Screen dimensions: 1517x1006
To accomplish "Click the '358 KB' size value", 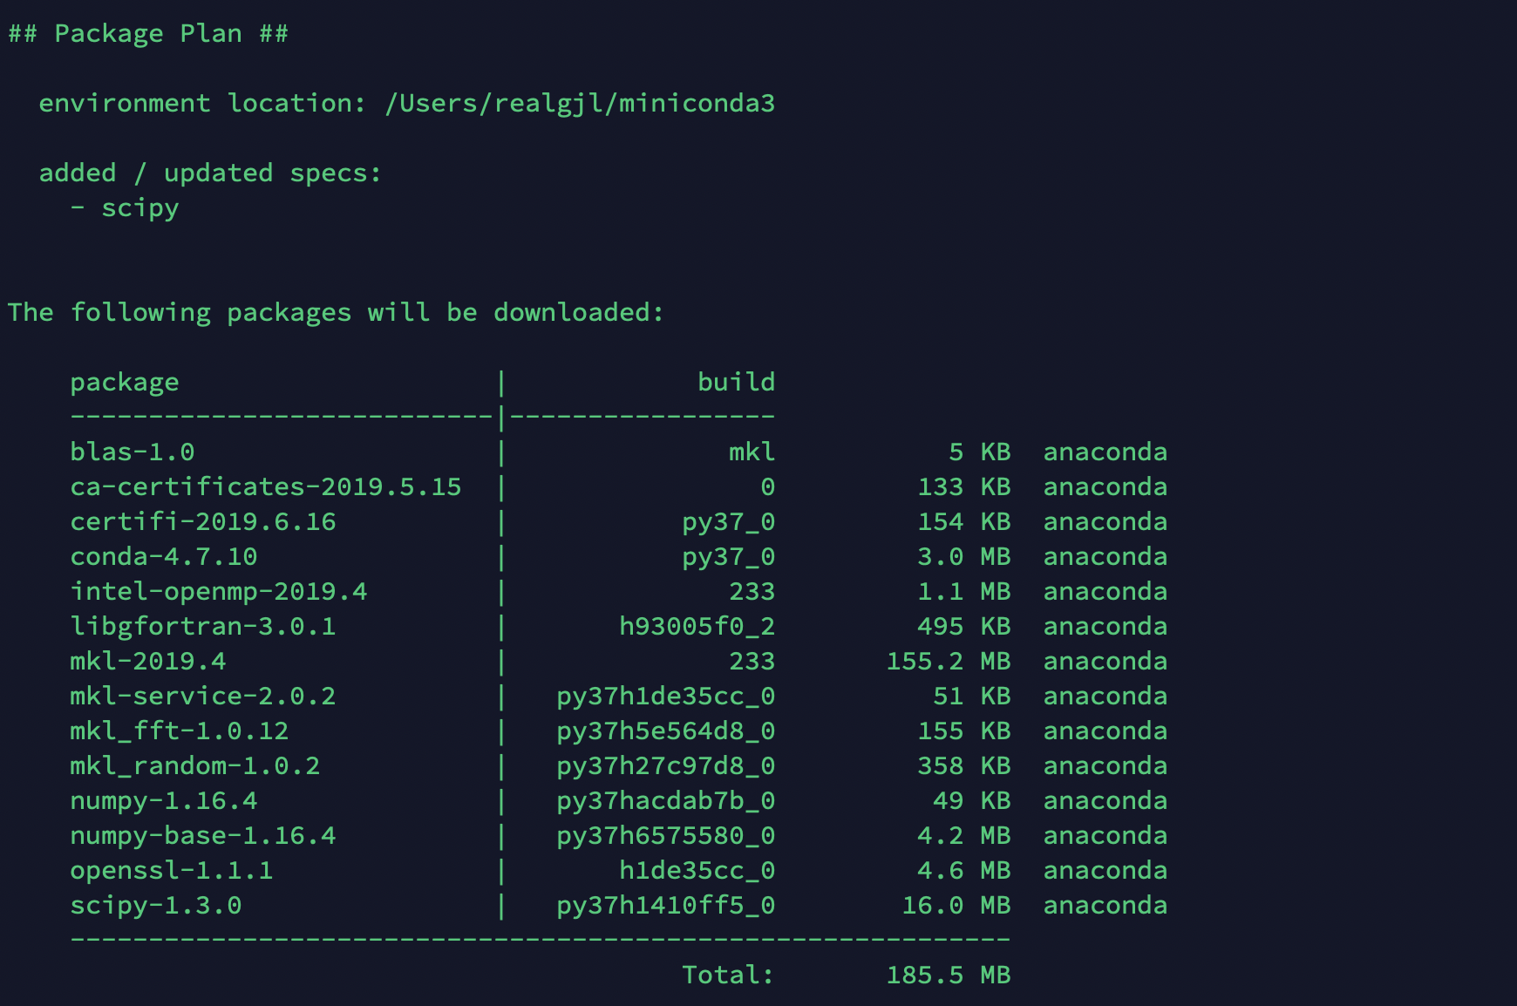I will click(964, 766).
